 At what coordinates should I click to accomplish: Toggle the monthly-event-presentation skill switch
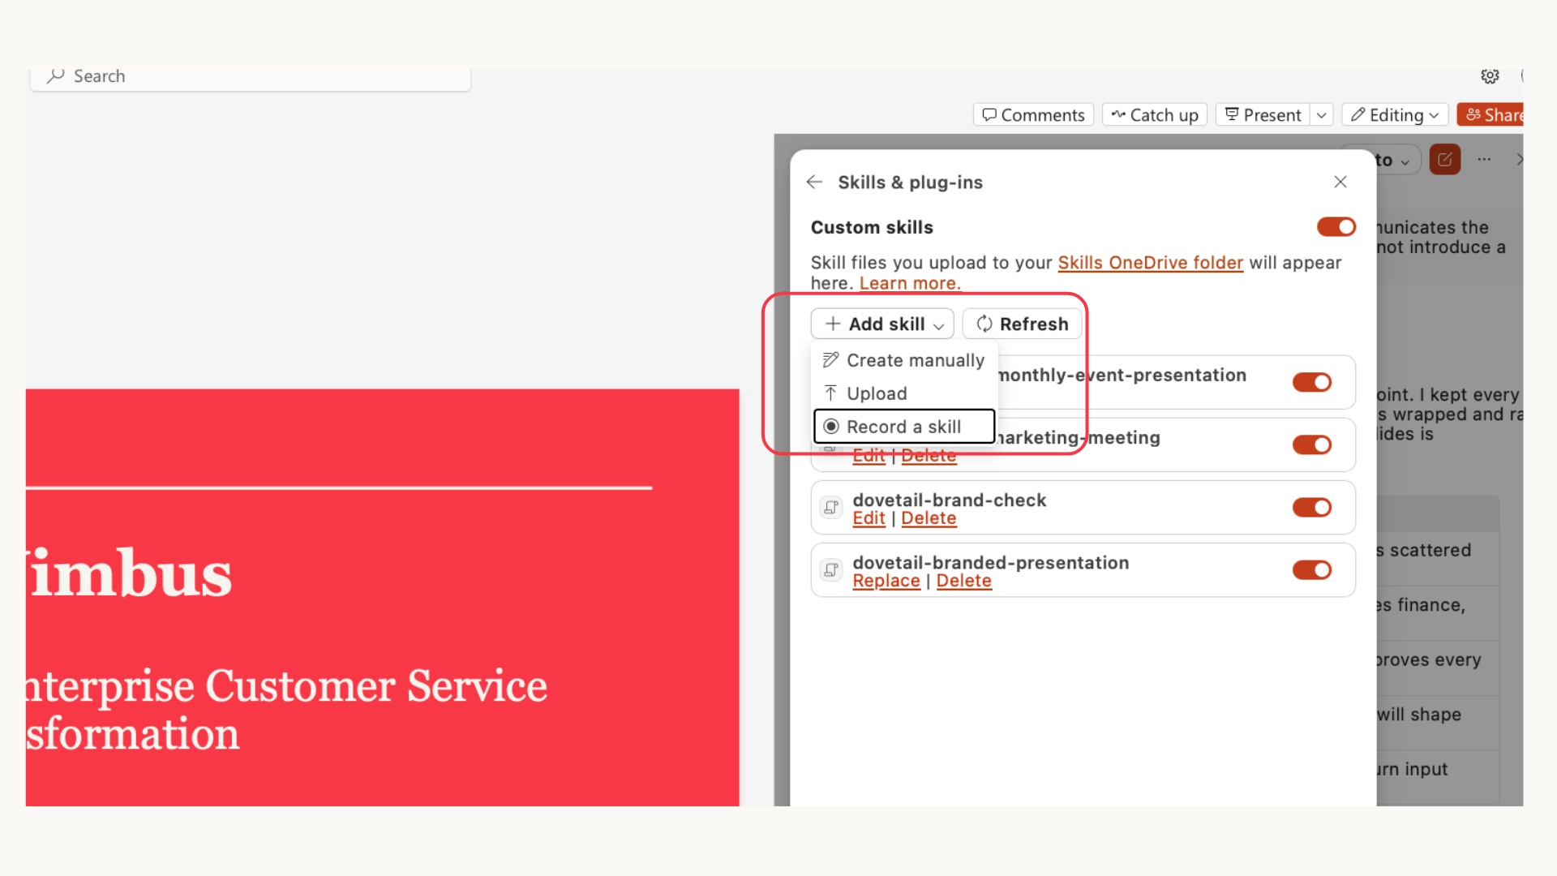pyautogui.click(x=1312, y=382)
